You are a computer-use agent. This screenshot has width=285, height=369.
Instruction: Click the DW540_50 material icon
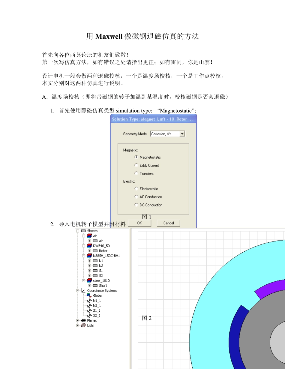(89, 246)
